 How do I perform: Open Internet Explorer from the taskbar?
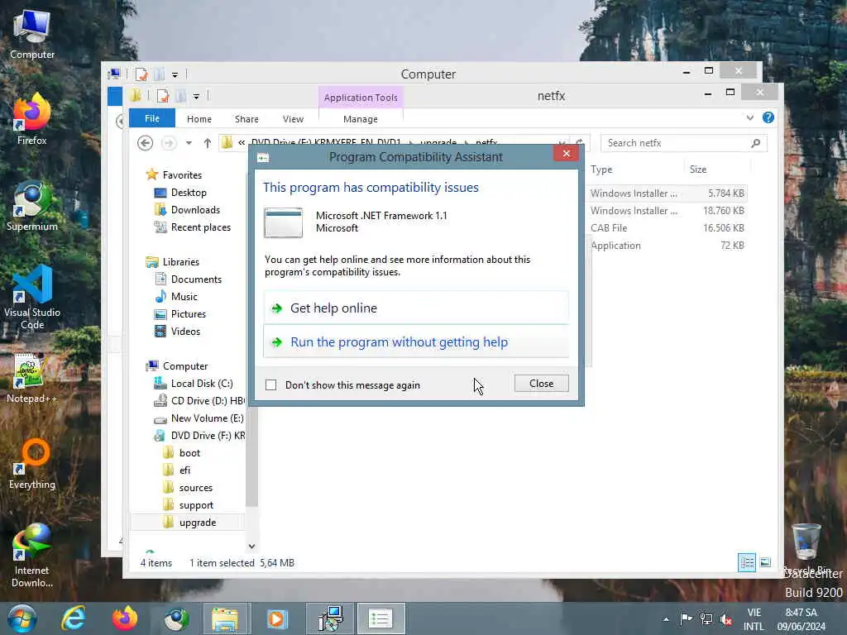74,618
